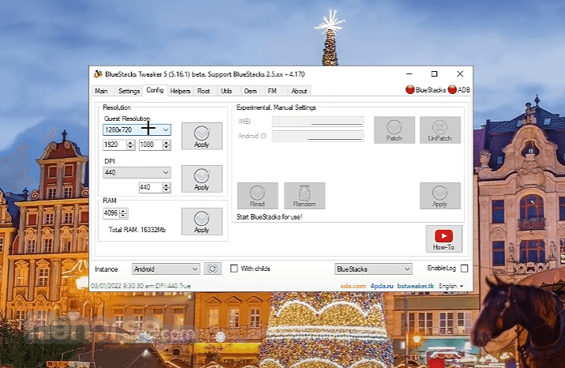Toggle the EnableLog checkbox

465,268
